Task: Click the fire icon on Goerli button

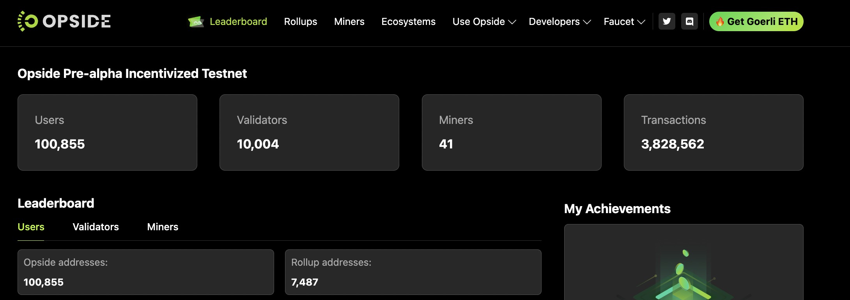Action: 720,21
